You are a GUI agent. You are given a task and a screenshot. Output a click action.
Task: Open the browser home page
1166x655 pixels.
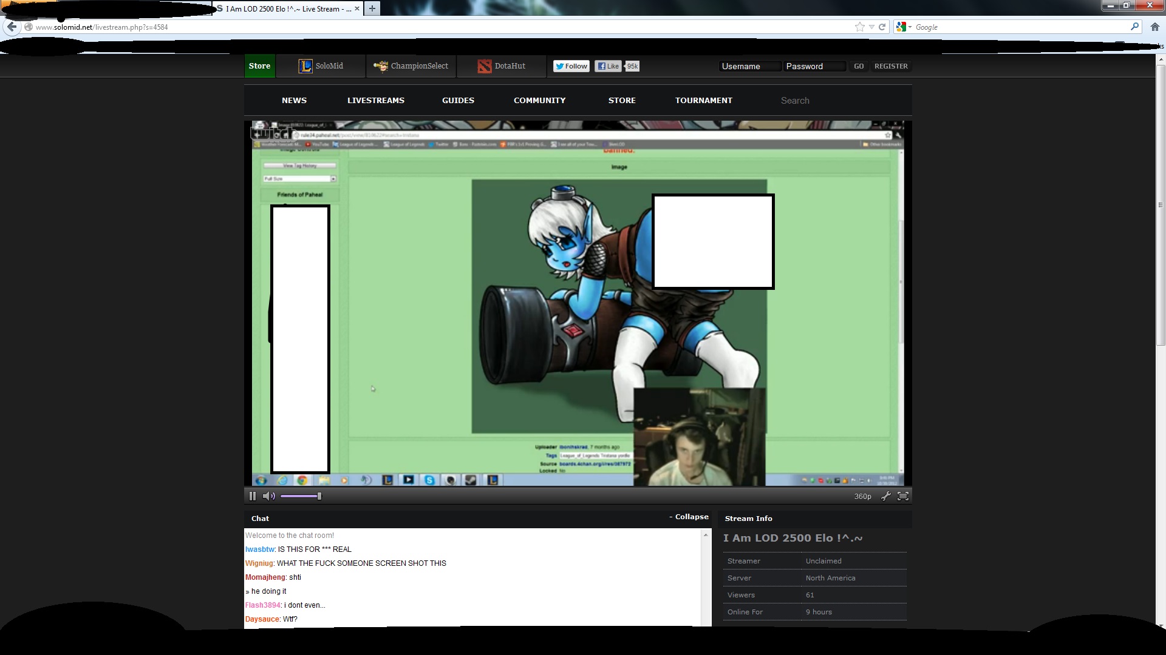tap(1154, 27)
